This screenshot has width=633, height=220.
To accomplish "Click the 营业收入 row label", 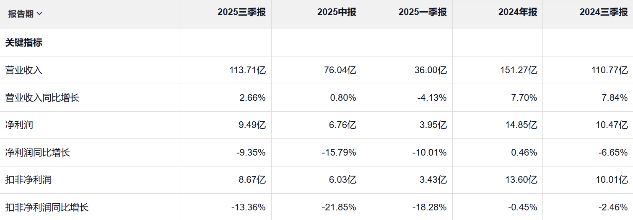I will [23, 70].
